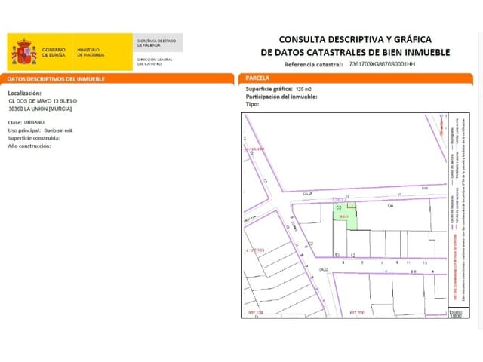Select the line 30360 LA UNION [MURCIA]
This screenshot has height=362, width=483.
point(40,109)
